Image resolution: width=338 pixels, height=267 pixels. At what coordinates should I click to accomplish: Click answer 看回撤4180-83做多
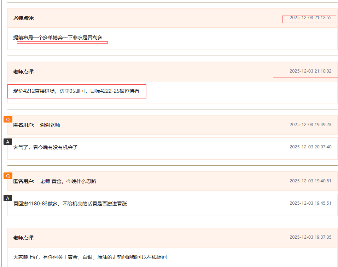tap(35, 204)
